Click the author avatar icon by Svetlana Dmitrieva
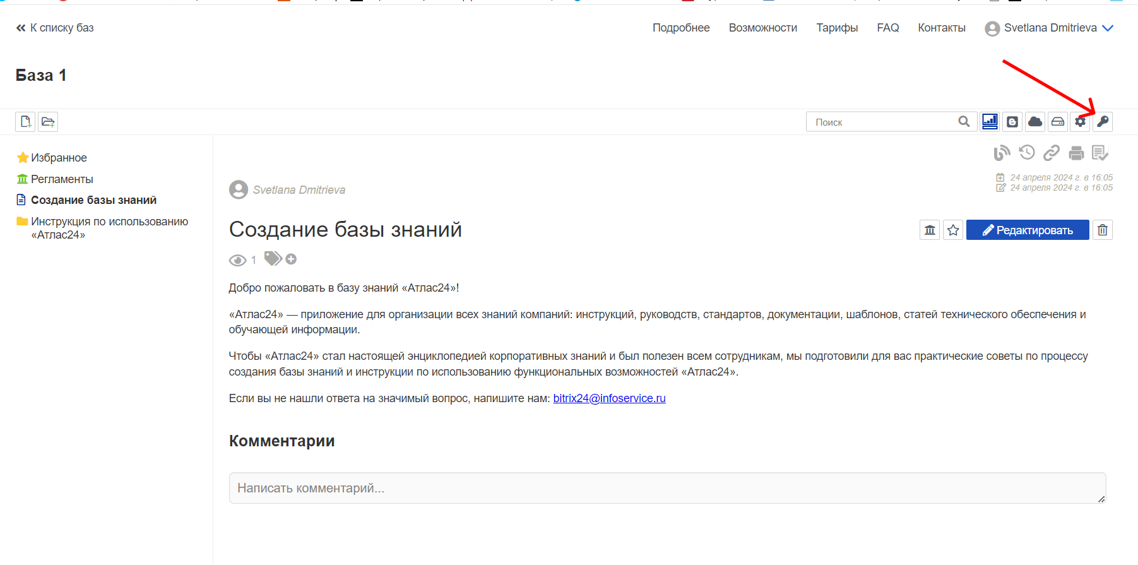The height and width of the screenshot is (565, 1138). [x=239, y=189]
